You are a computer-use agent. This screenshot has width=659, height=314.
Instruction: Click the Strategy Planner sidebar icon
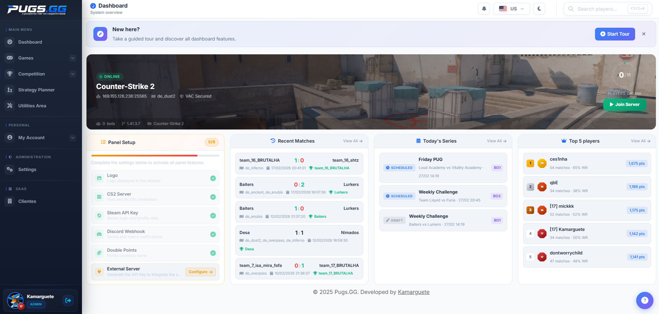click(10, 90)
